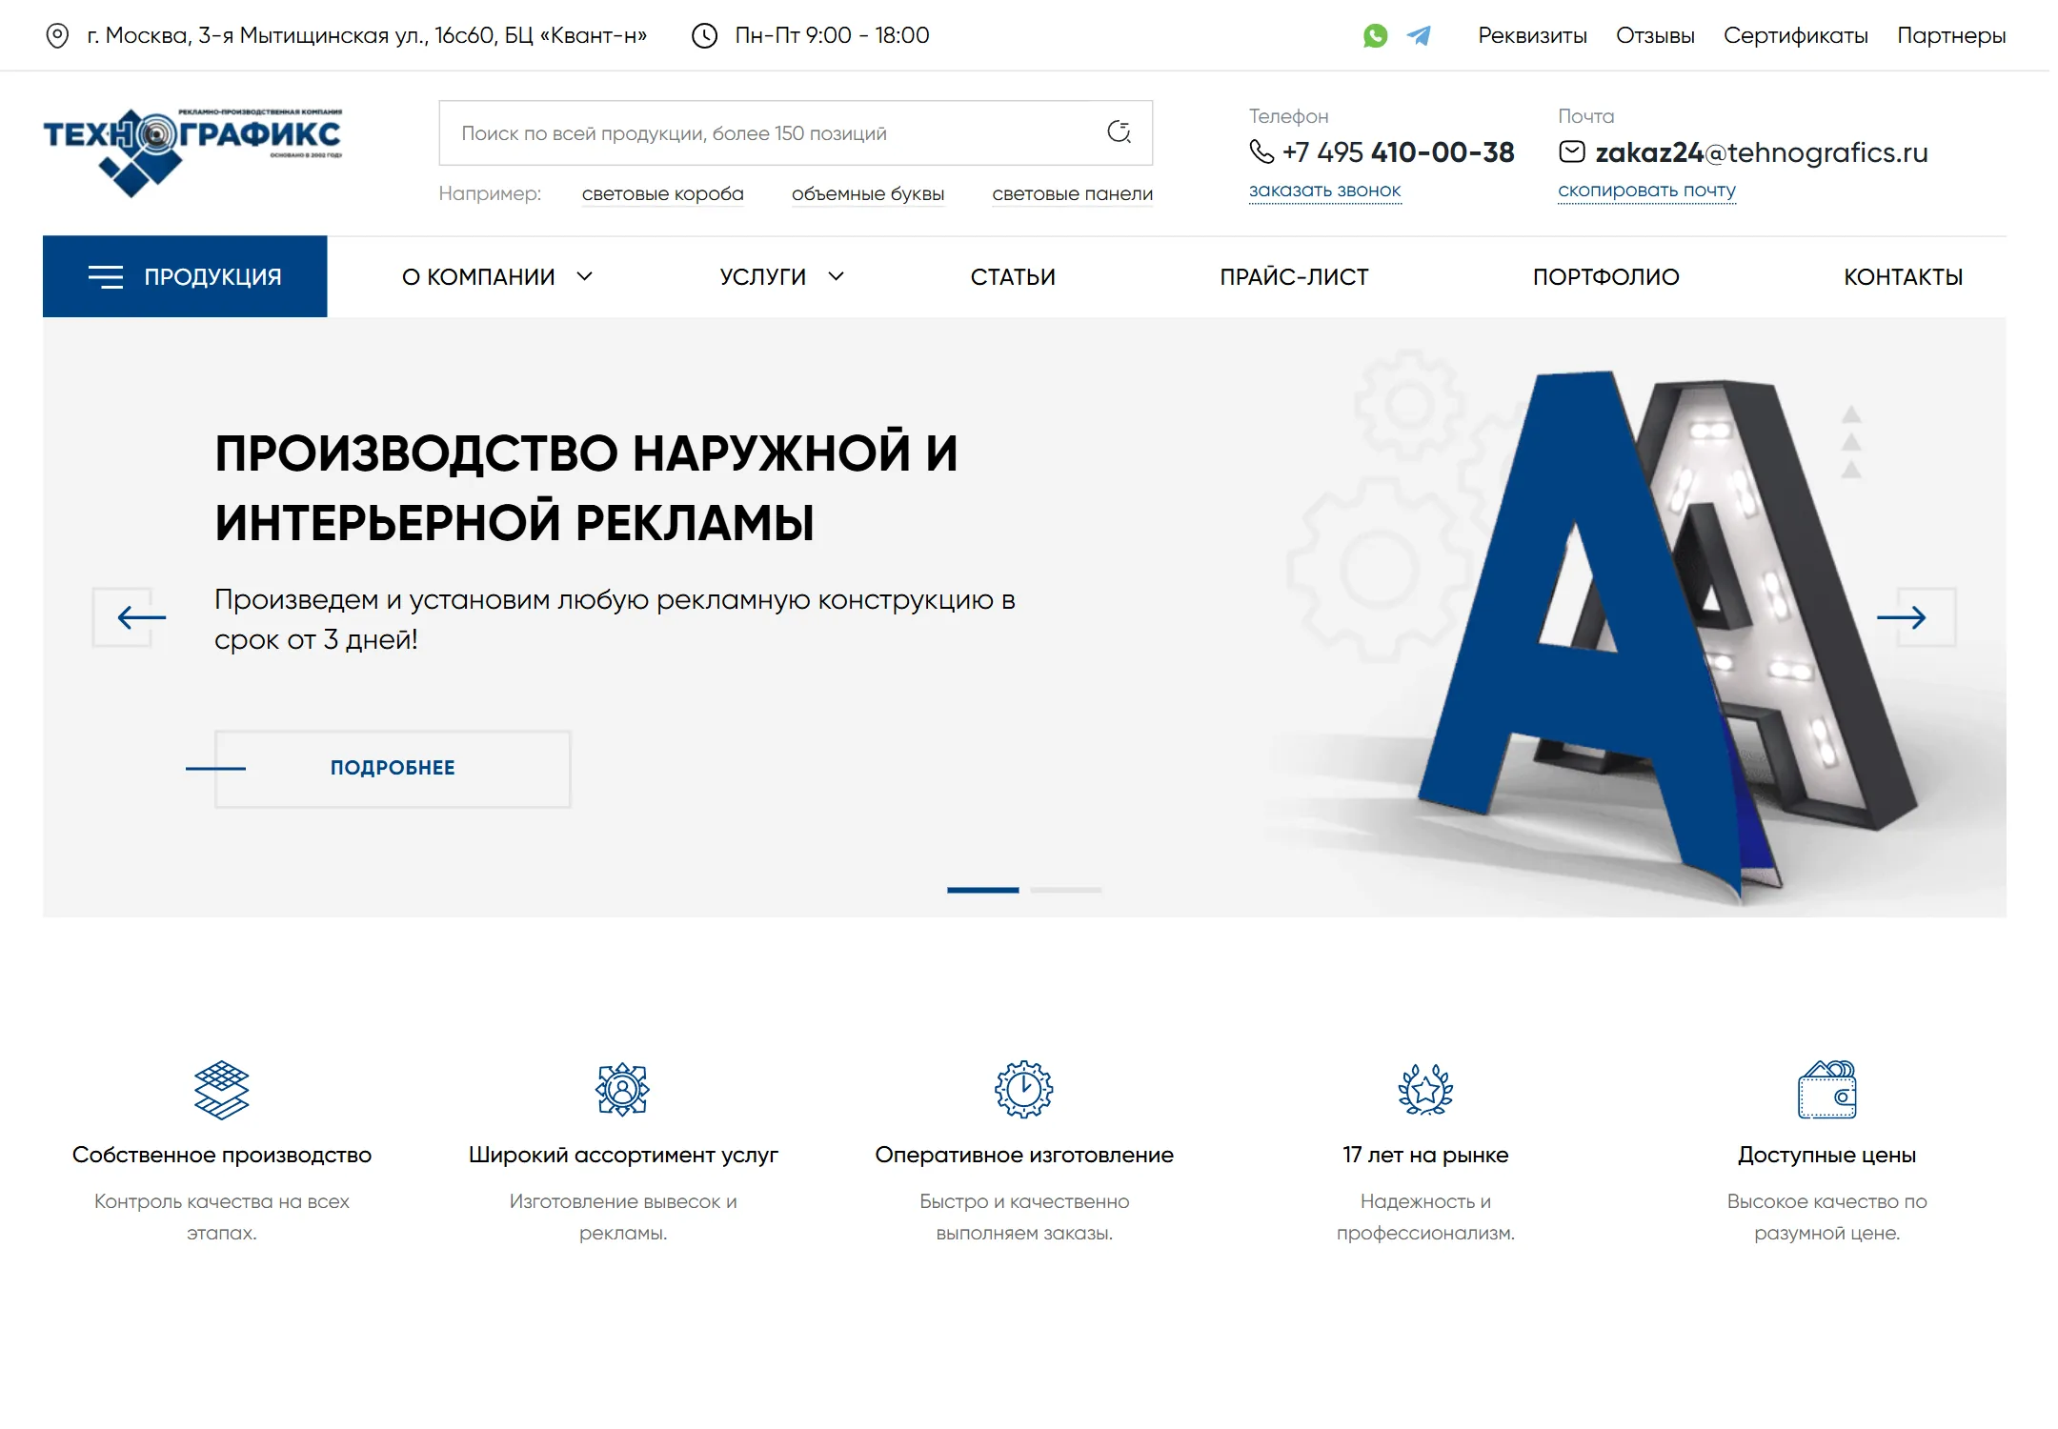
Task: Click the phone handset icon
Action: click(x=1261, y=151)
